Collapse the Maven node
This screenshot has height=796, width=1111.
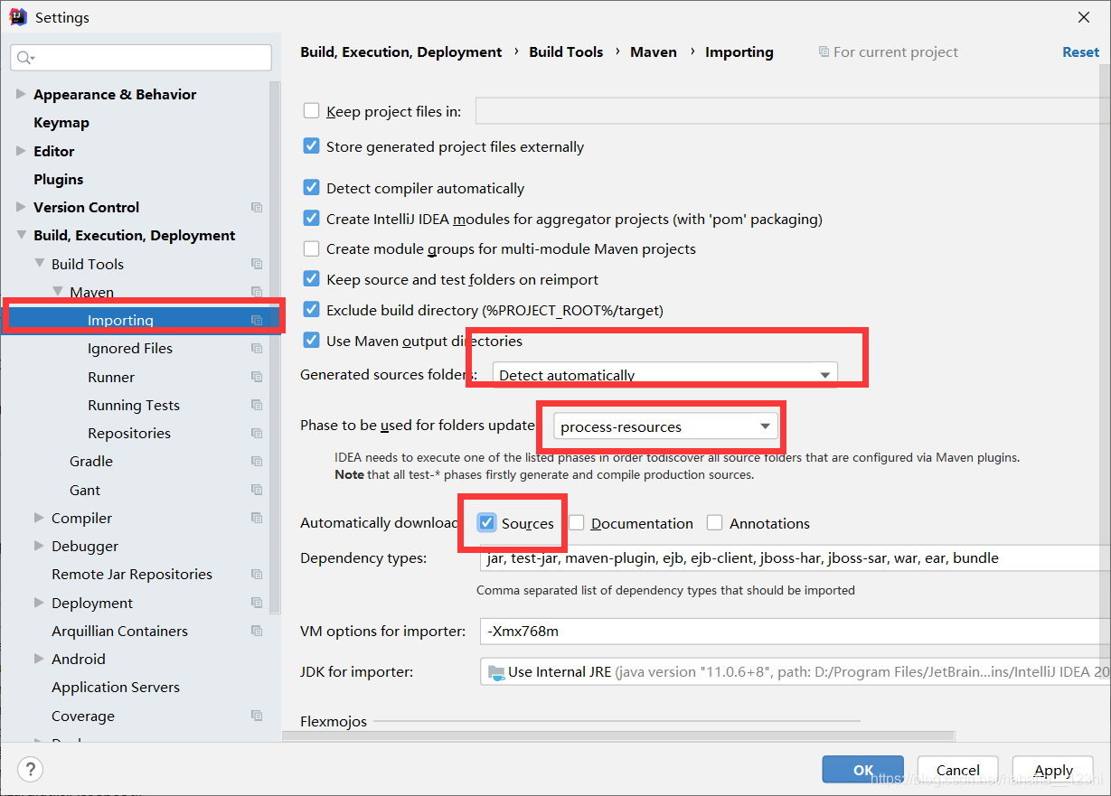tap(58, 292)
